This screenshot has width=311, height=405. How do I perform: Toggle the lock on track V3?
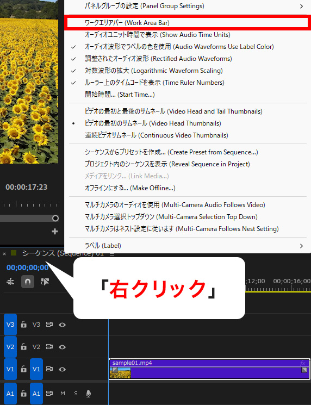(23, 325)
